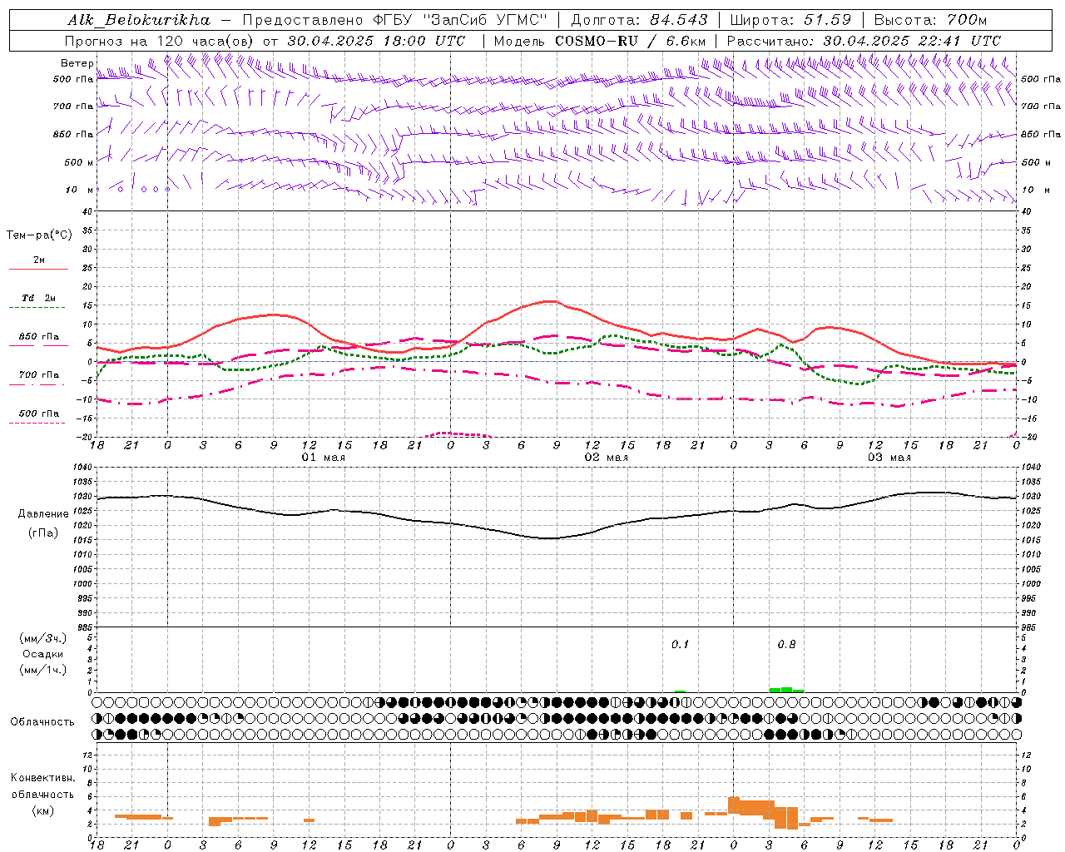Click the Модель COSMO-RU / 6.6км text
The height and width of the screenshot is (852, 1065).
tap(600, 41)
